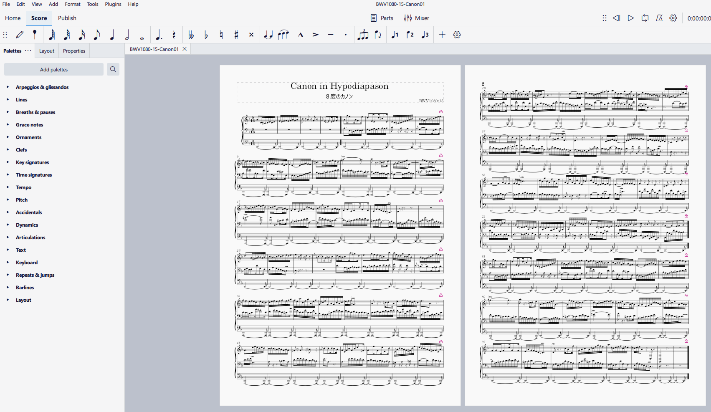
Task: Start playback with Play button
Action: (x=631, y=18)
